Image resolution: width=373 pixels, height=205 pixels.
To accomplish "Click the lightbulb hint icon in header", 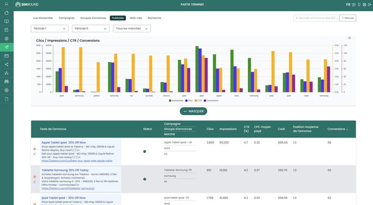I will (x=359, y=5).
